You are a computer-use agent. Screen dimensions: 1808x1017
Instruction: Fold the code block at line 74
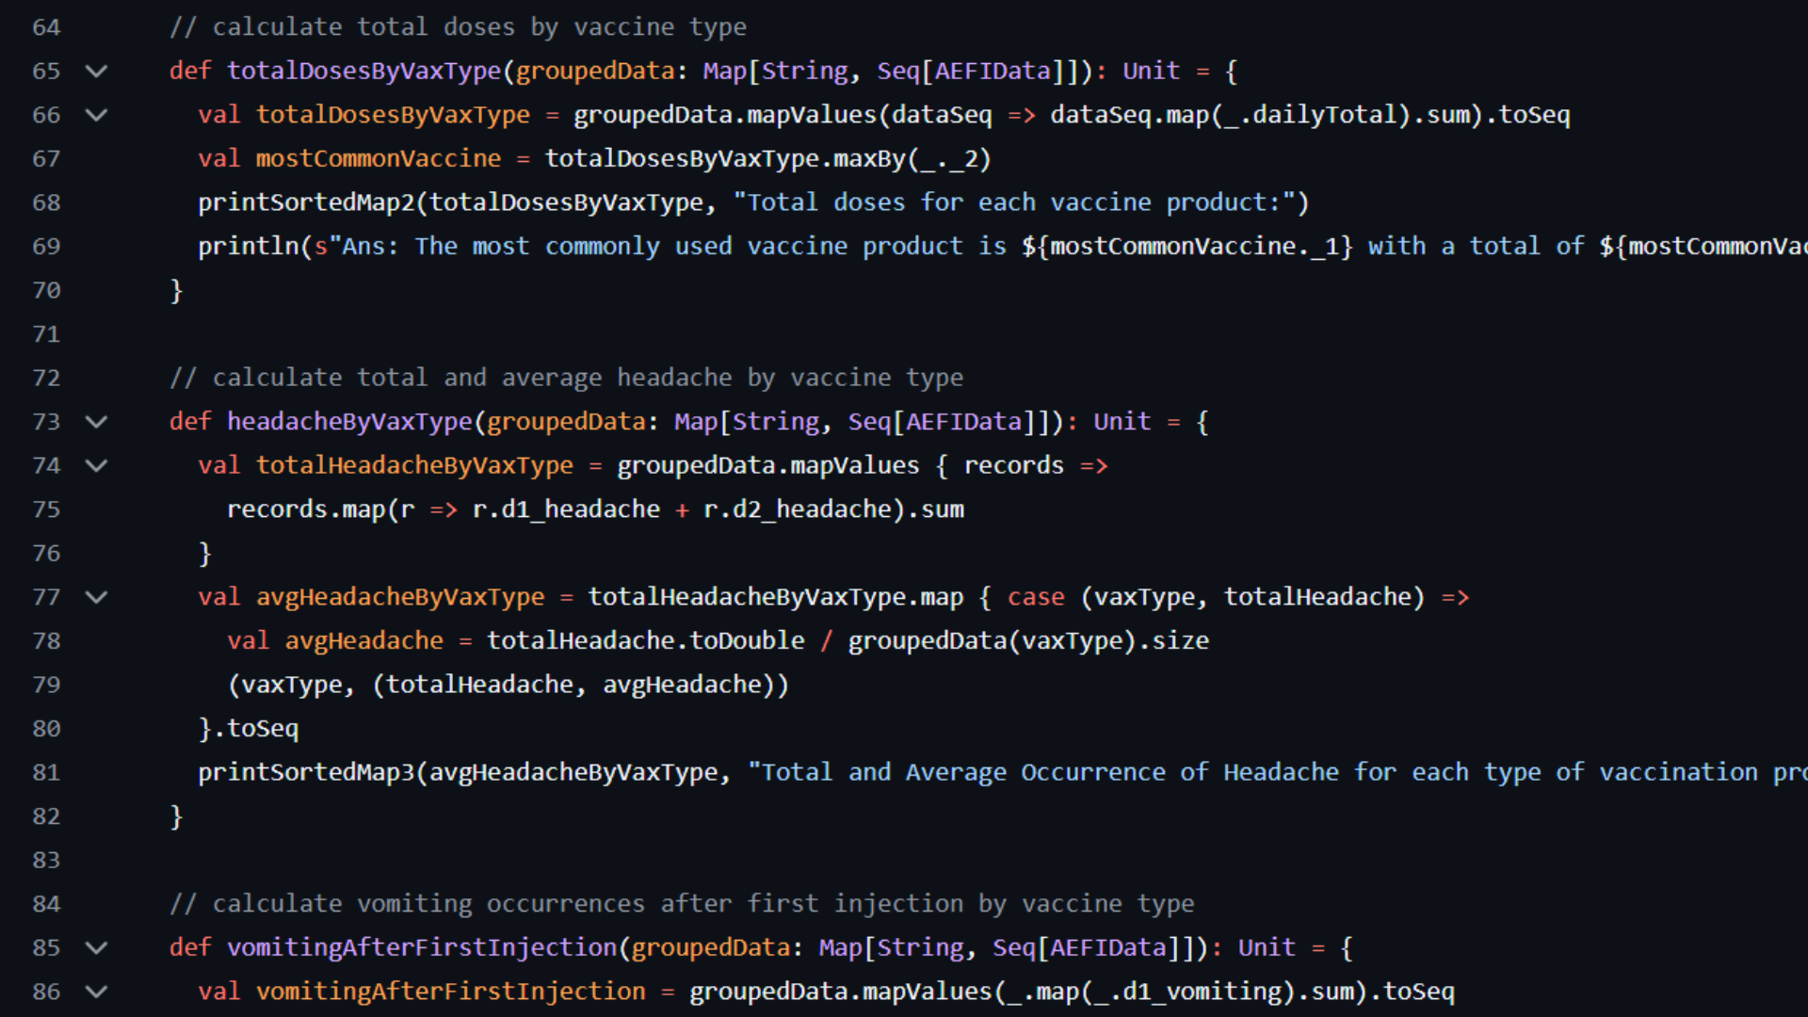[x=96, y=465]
